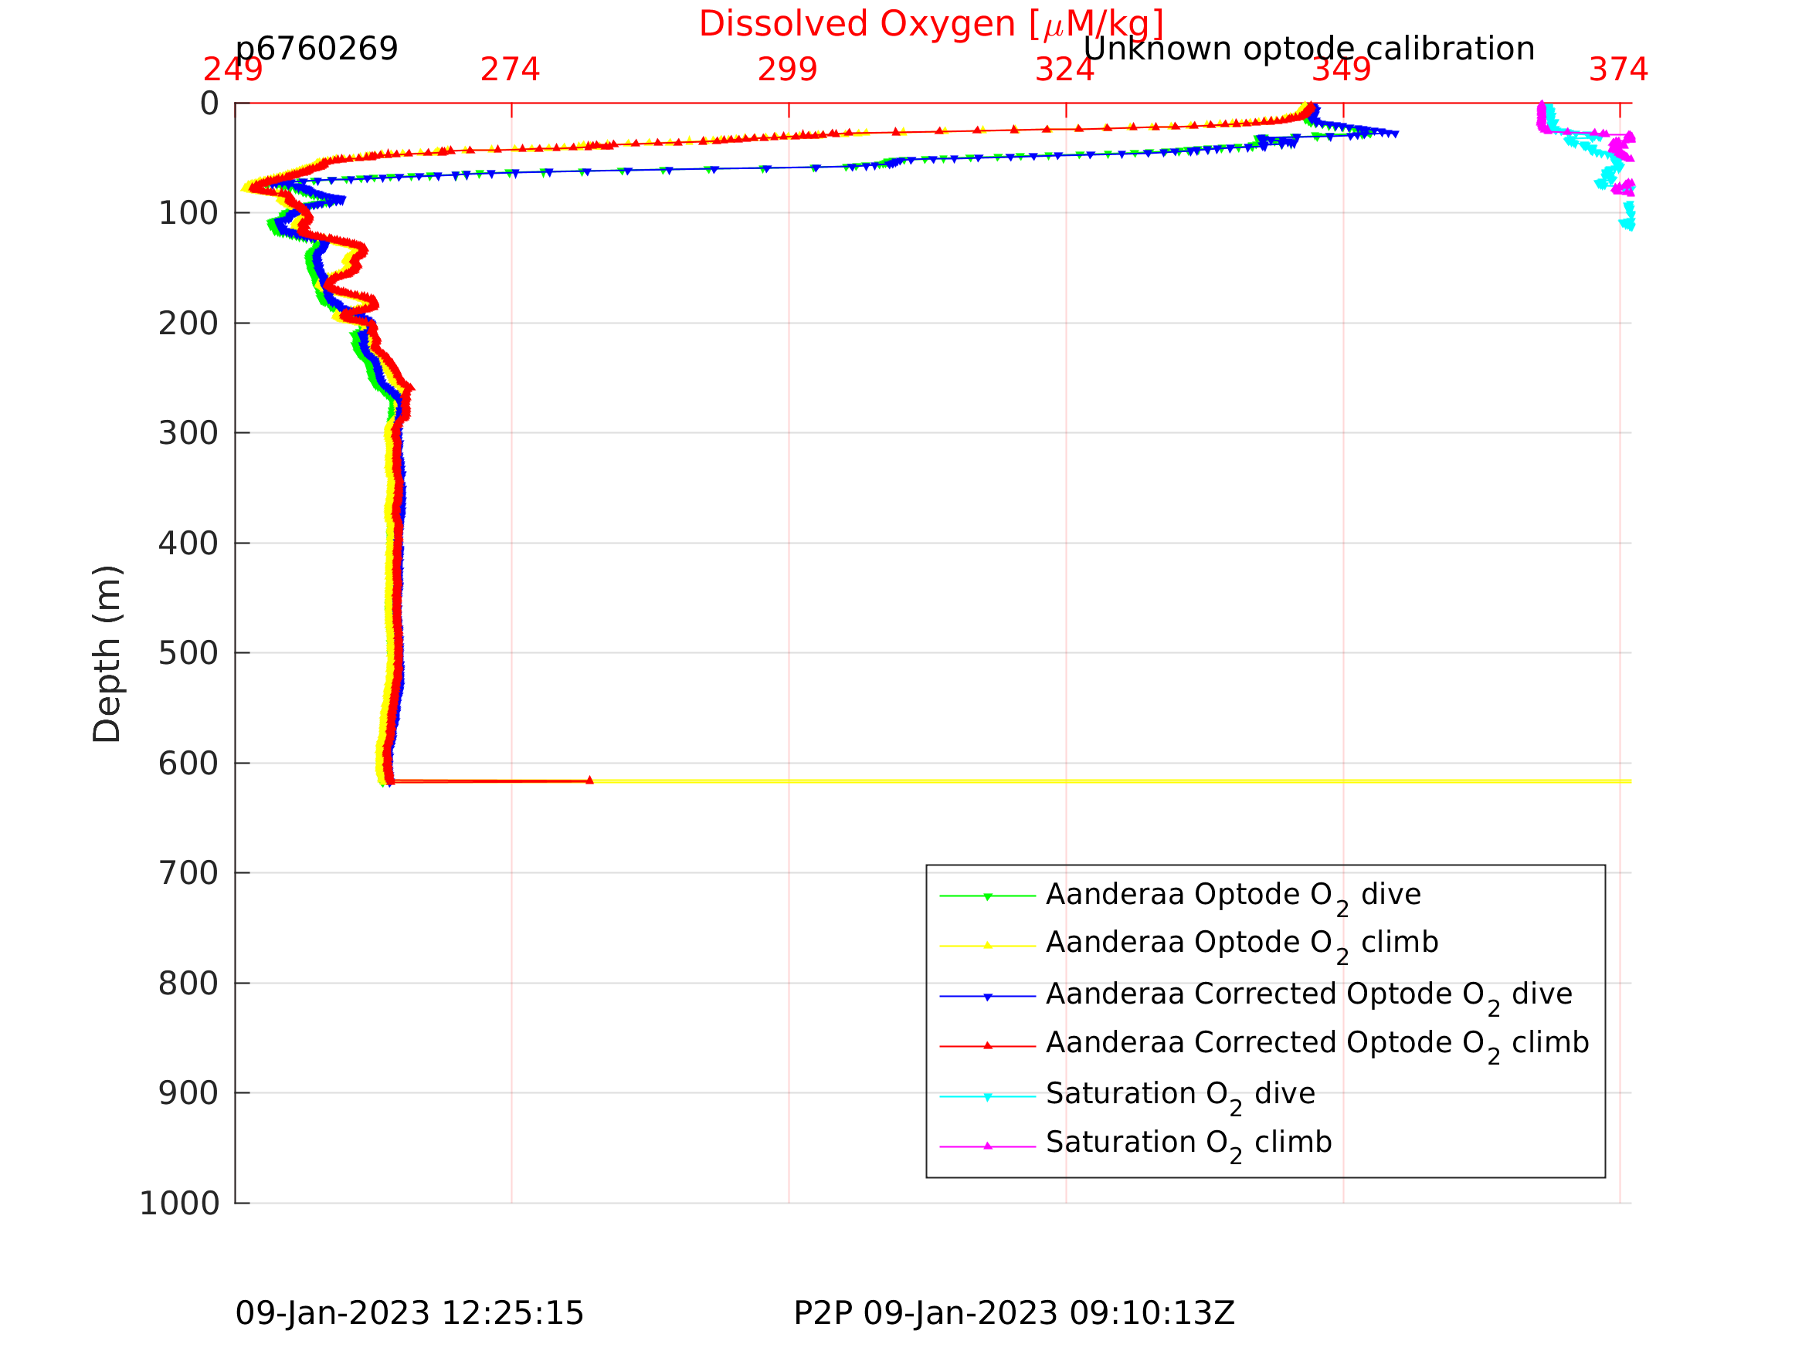Image resolution: width=1802 pixels, height=1351 pixels.
Task: Click depth tick label '700'
Action: click(x=188, y=873)
